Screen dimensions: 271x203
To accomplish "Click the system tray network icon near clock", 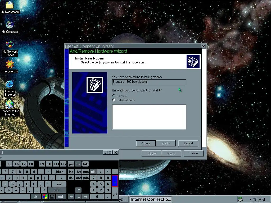I will [241, 199].
